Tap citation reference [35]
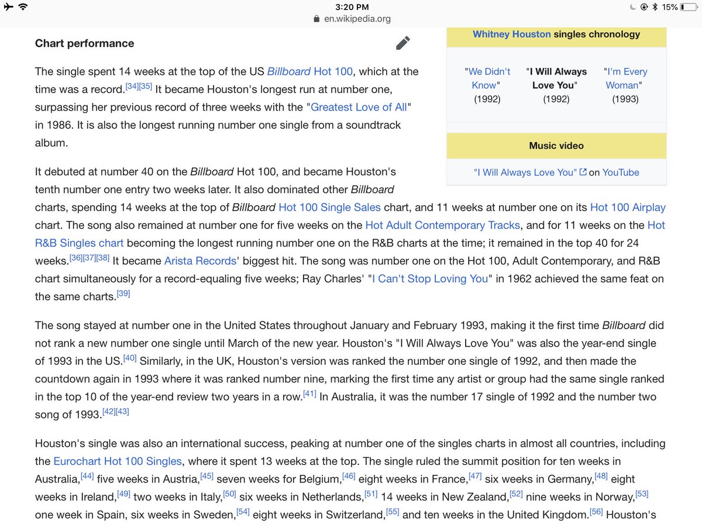702x527 pixels. [x=146, y=87]
